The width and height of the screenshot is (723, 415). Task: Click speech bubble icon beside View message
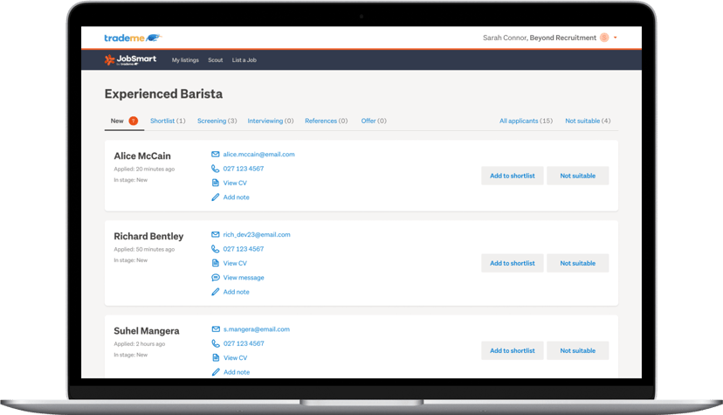(216, 277)
